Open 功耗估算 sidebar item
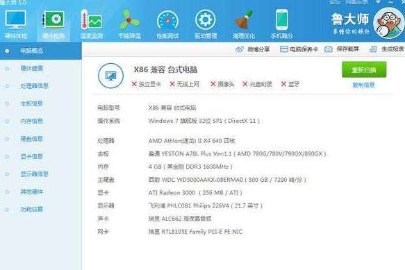The image size is (405, 270). 41,210
